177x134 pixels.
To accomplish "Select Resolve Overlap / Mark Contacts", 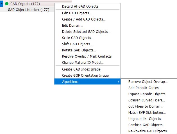I will [87, 56].
